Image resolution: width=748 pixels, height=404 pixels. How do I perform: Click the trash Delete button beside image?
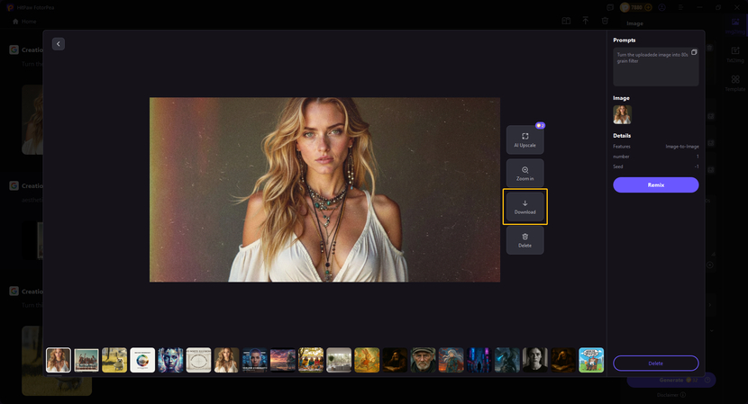(525, 239)
